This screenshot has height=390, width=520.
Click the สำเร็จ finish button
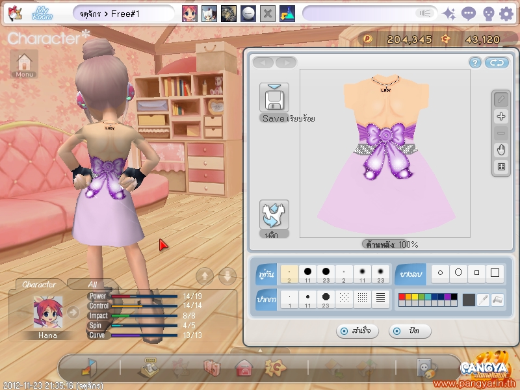[357, 331]
